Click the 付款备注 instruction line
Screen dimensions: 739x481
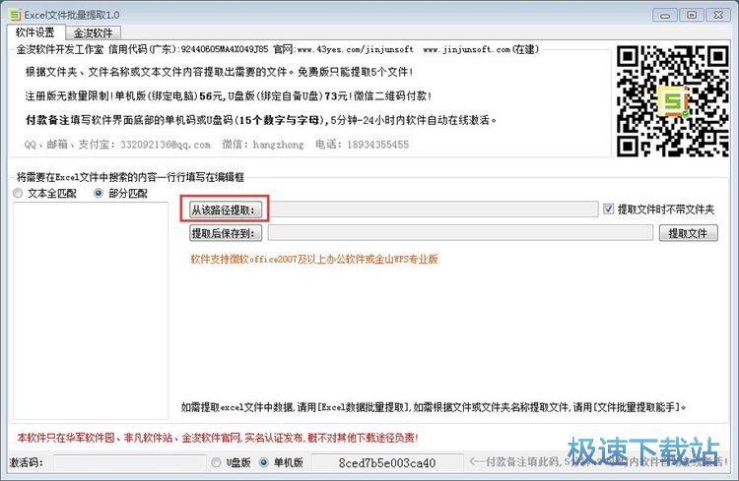[x=261, y=120]
